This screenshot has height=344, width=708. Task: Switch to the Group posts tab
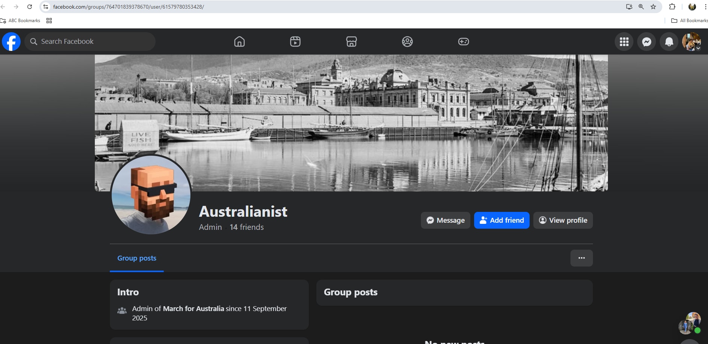(x=136, y=258)
